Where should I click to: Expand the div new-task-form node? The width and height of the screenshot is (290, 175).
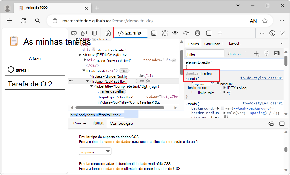[85, 60]
